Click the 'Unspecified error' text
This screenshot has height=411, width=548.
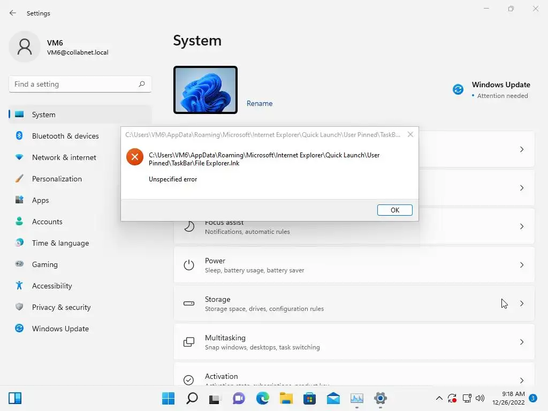pos(173,179)
